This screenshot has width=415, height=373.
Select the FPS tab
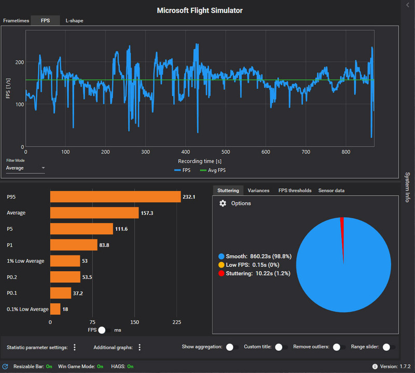(x=45, y=21)
